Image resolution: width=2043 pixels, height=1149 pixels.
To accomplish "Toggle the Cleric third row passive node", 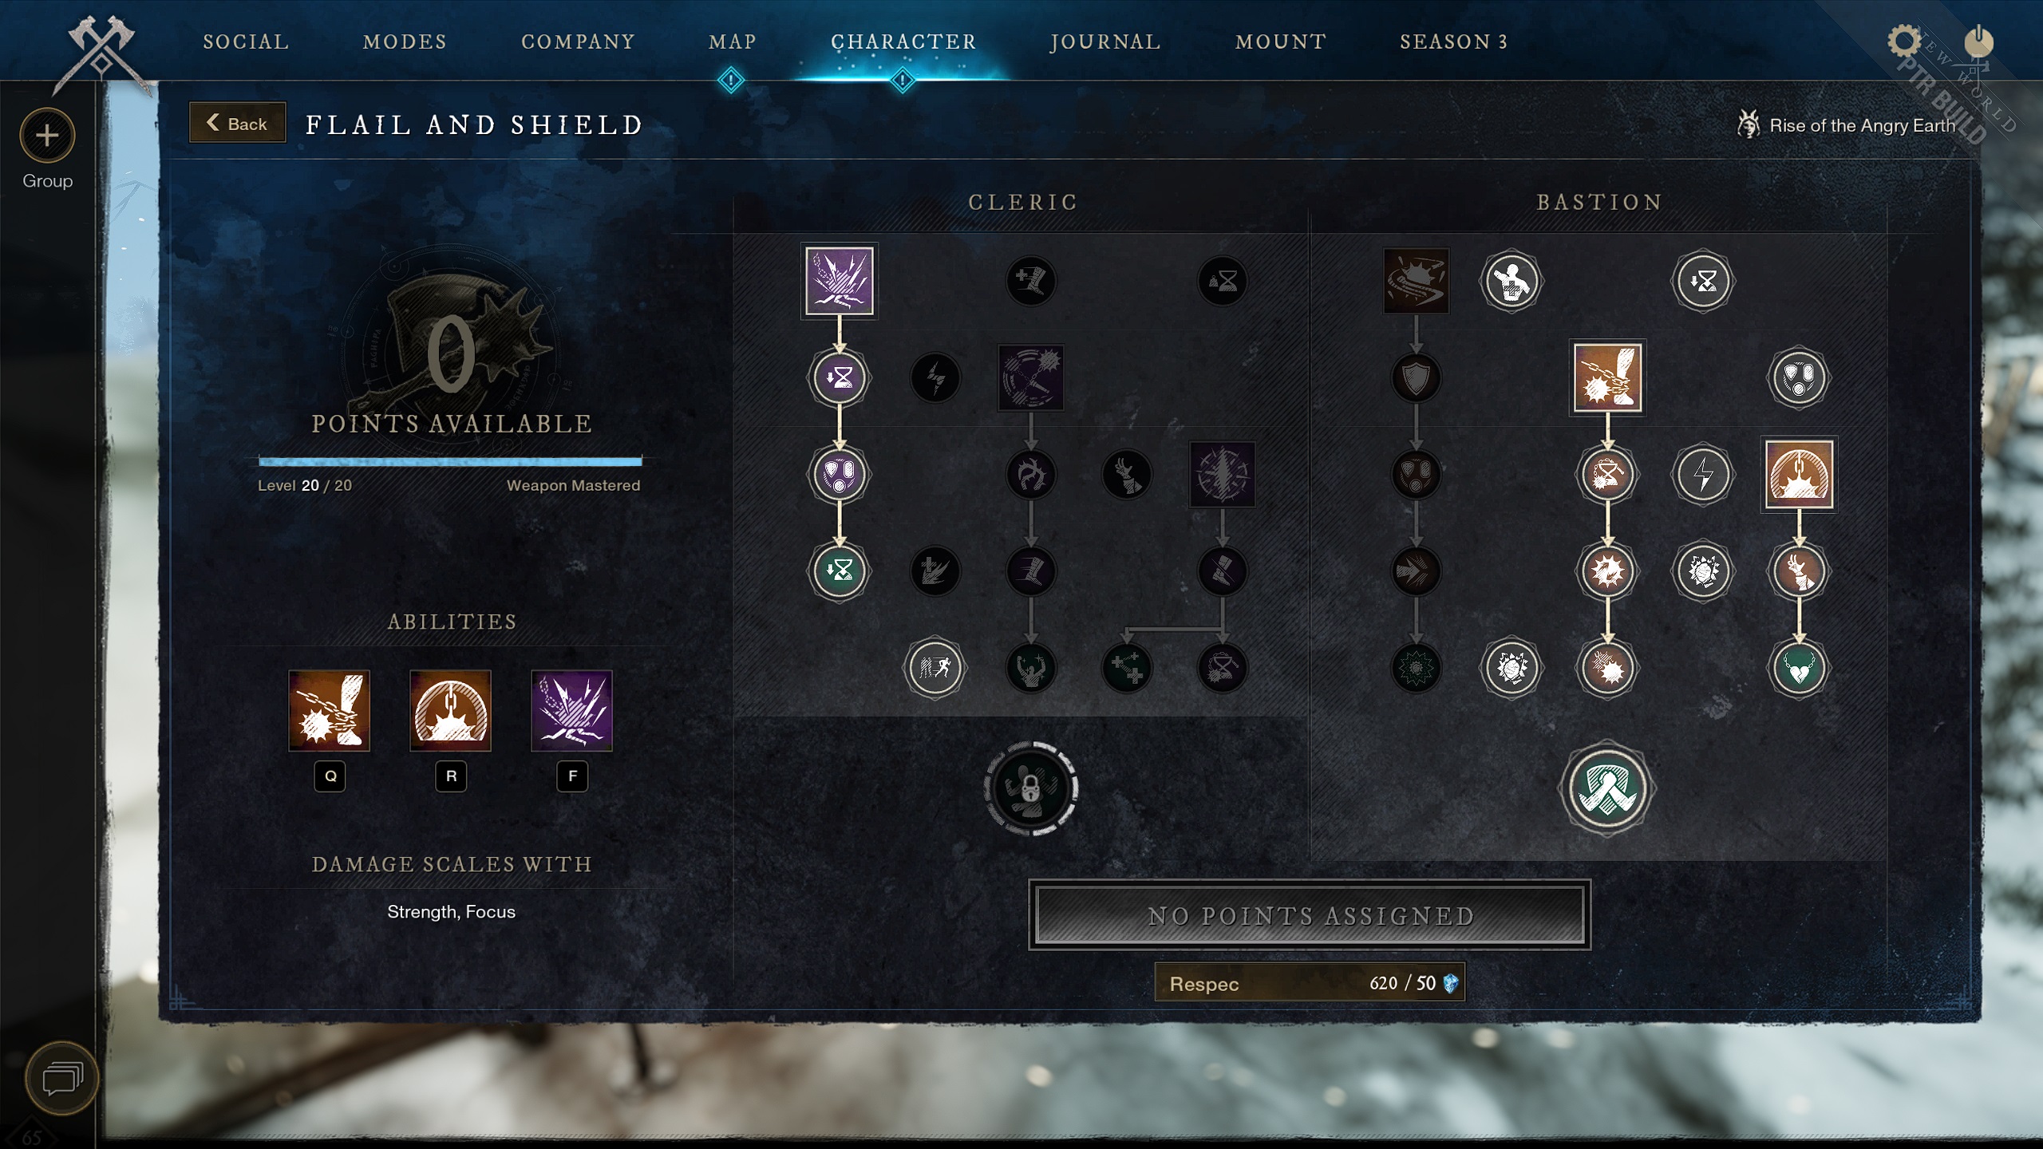I will point(838,473).
